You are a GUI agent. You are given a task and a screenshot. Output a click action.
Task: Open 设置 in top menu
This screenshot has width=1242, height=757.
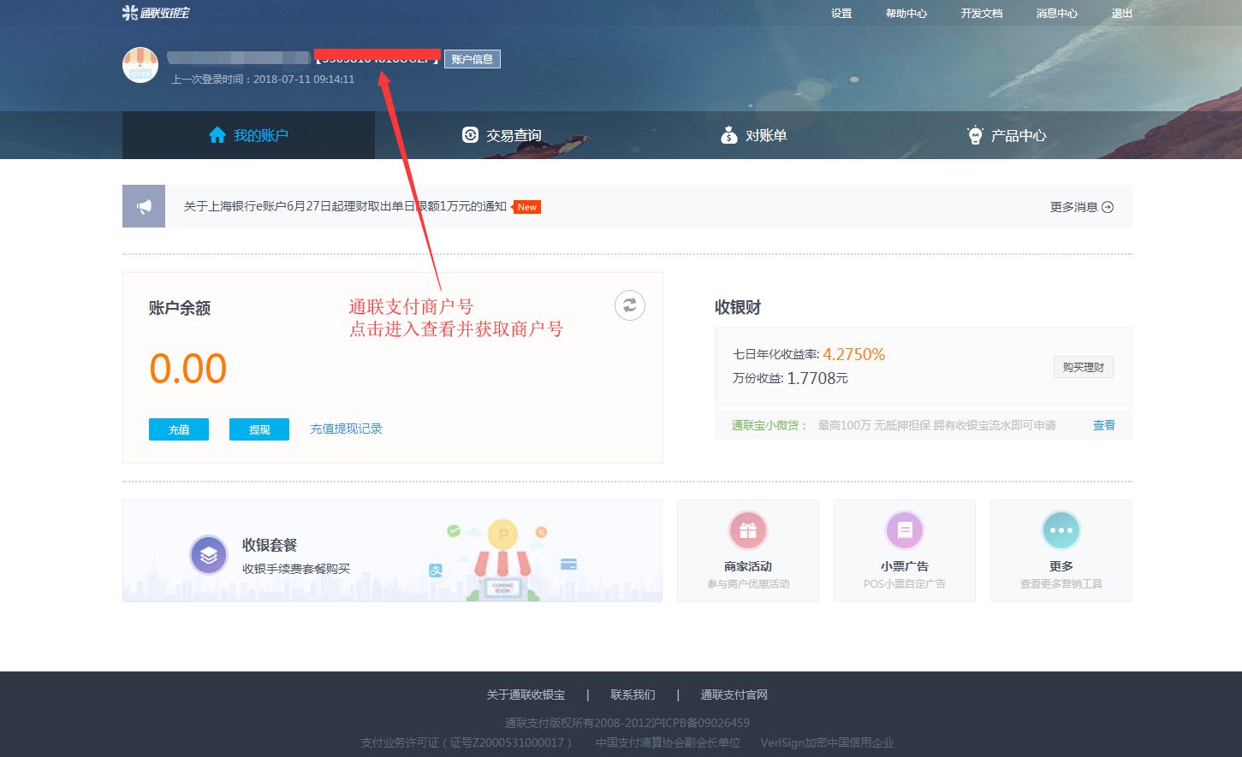click(841, 14)
